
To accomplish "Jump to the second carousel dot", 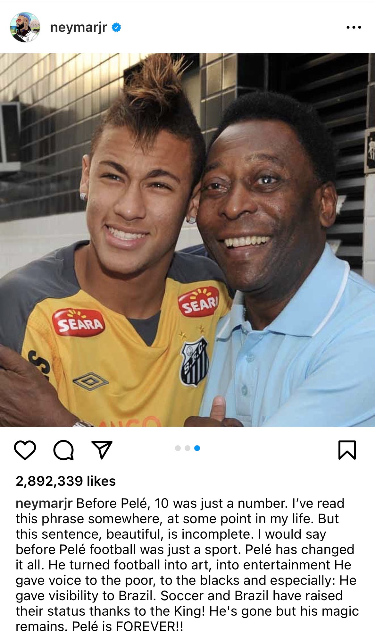I will tap(188, 448).
